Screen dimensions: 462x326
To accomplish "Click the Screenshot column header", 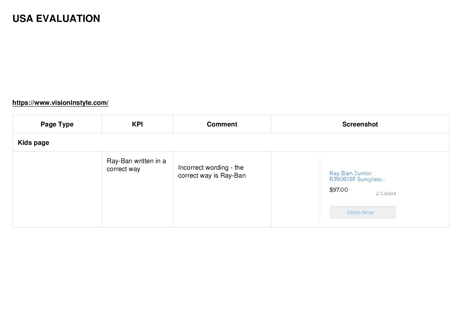I will click(x=360, y=124).
